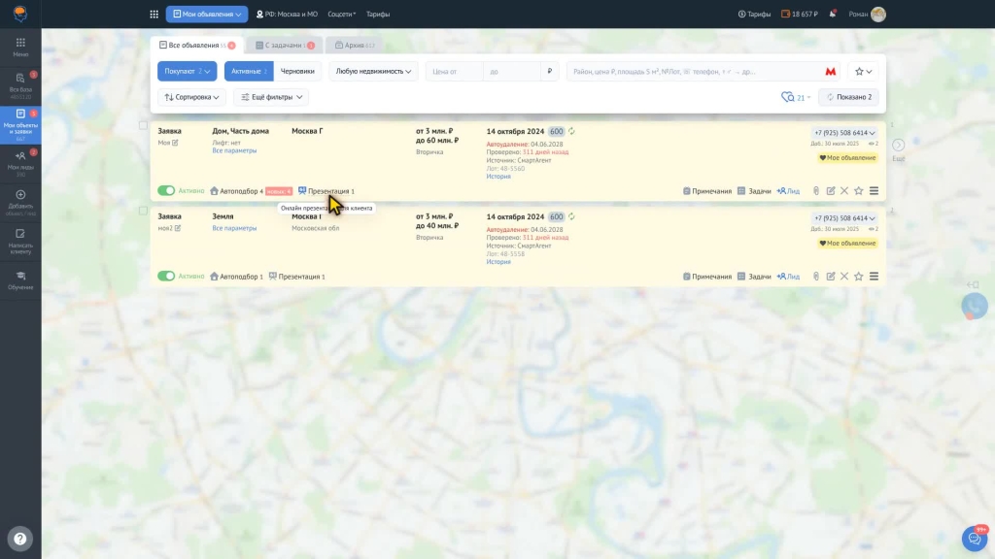The width and height of the screenshot is (995, 559).
Task: Open Мои лиды in the sidebar
Action: pyautogui.click(x=20, y=162)
